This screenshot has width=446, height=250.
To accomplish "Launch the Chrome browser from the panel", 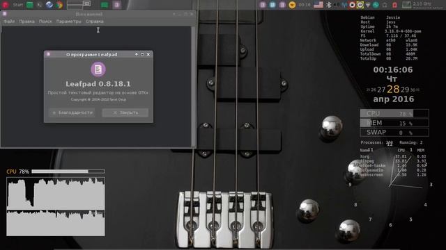I will [x=59, y=5].
